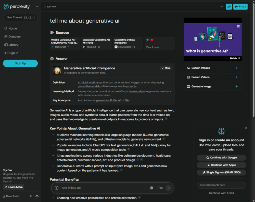Copy the thread link with the link icon
Screen dimensions: 255x202
(x=229, y=7)
